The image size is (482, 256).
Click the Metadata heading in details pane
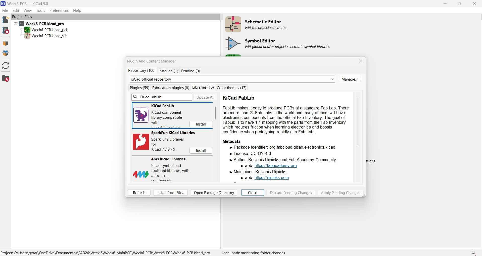point(231,142)
